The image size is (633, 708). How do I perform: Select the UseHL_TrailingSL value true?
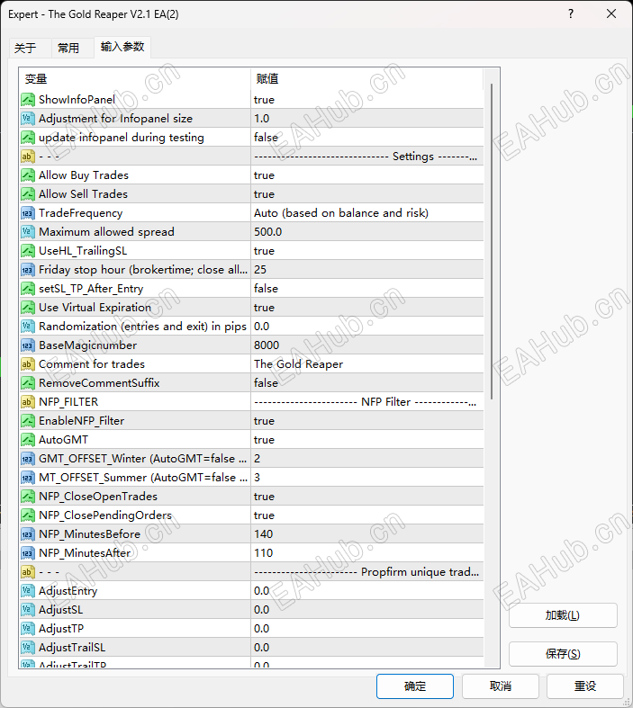[x=366, y=251]
